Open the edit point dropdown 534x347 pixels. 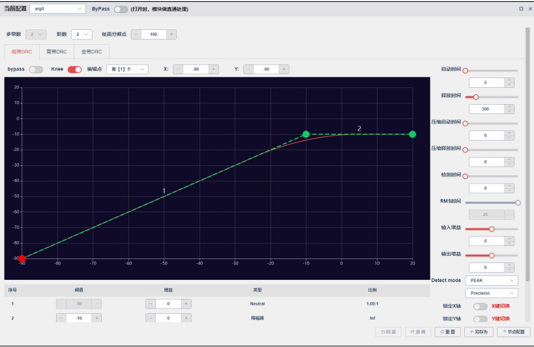[127, 69]
